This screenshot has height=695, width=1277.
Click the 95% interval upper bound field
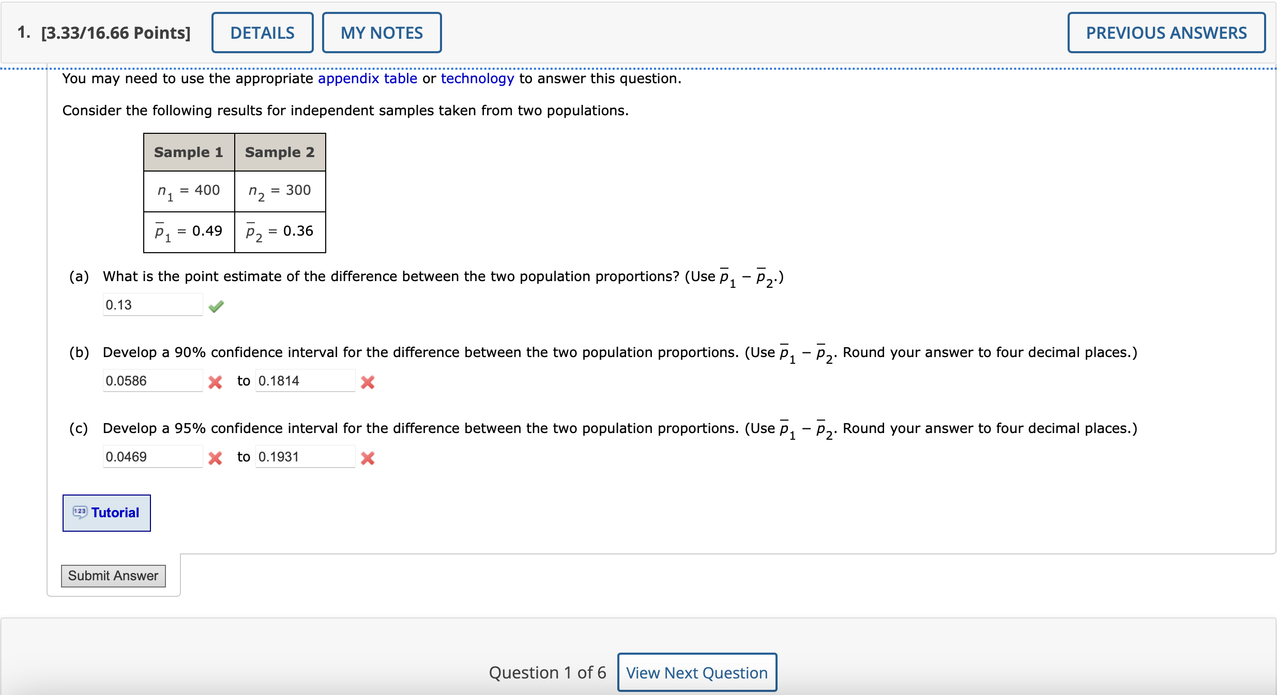coord(305,456)
